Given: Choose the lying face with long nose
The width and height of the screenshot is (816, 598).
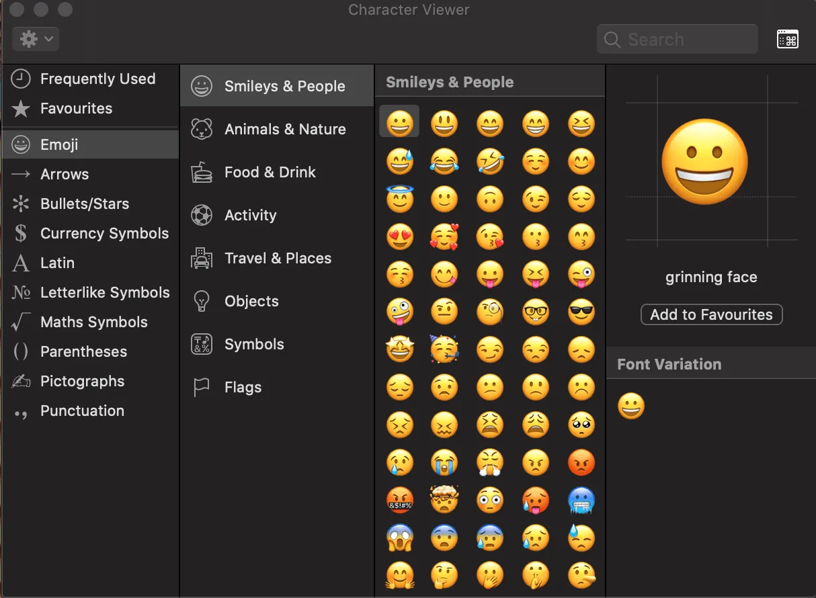Looking at the screenshot, I should pyautogui.click(x=581, y=575).
